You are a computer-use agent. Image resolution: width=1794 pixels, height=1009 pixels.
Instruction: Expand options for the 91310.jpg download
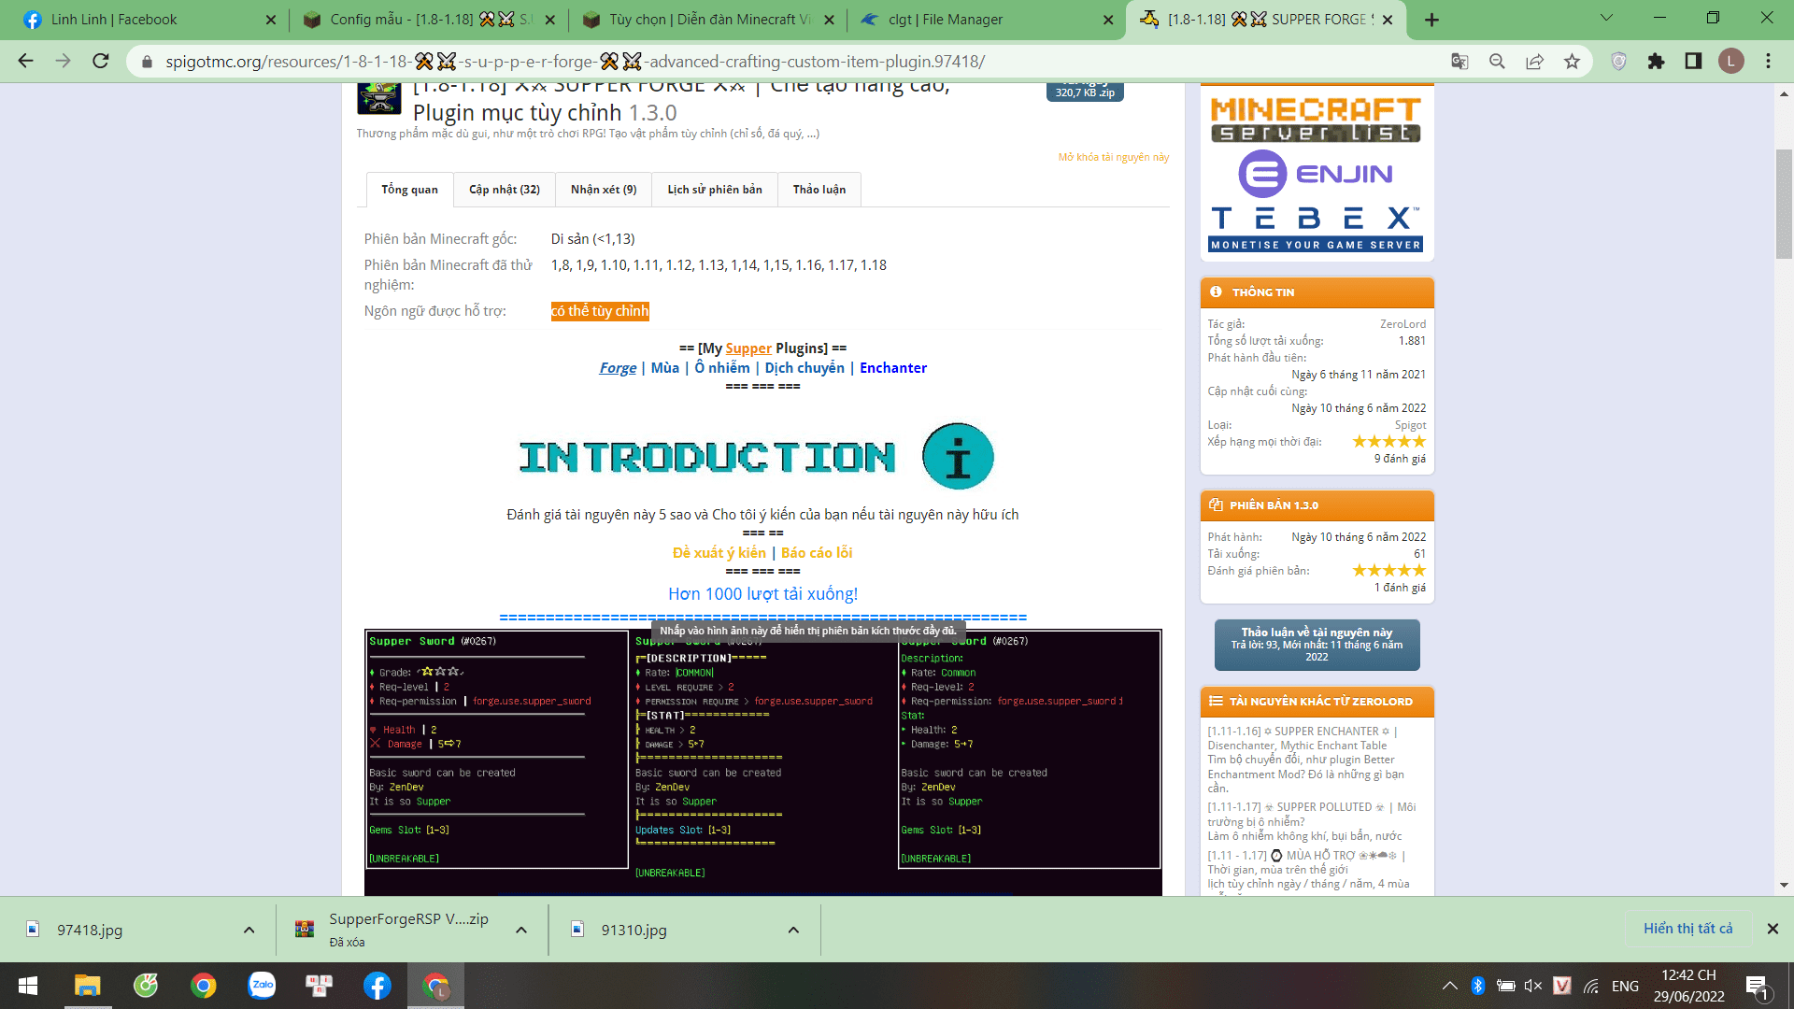pyautogui.click(x=793, y=930)
